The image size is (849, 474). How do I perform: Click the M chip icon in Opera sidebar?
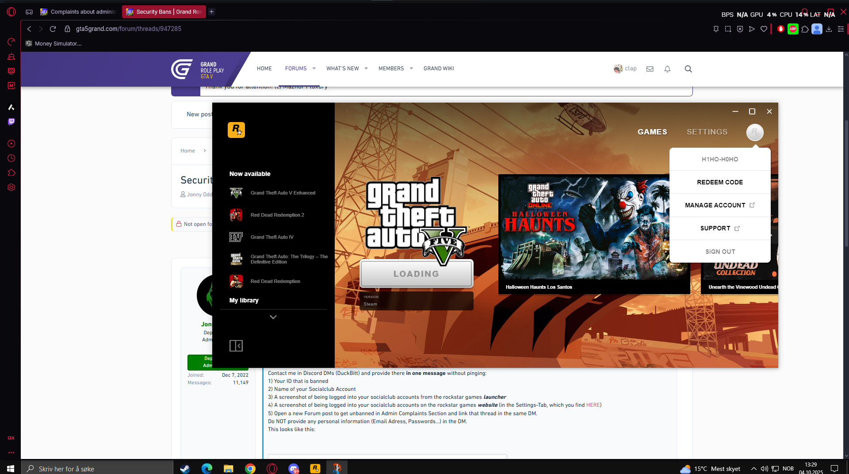[x=11, y=85]
